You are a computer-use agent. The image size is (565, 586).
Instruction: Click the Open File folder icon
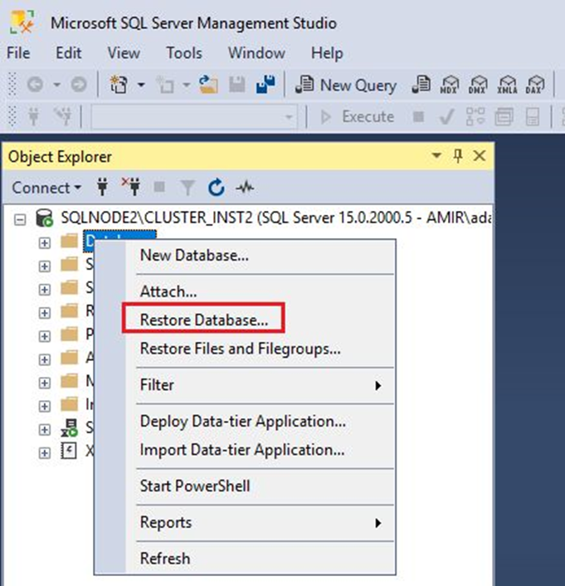pyautogui.click(x=208, y=85)
